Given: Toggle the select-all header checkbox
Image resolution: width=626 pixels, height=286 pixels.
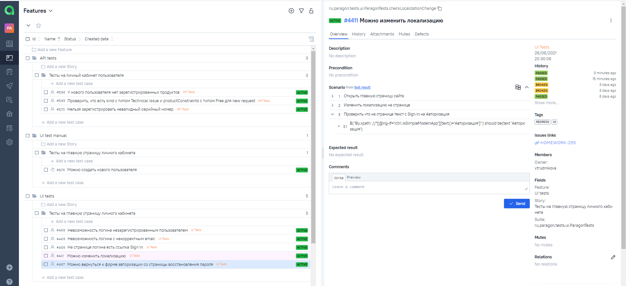Looking at the screenshot, I should [x=28, y=39].
